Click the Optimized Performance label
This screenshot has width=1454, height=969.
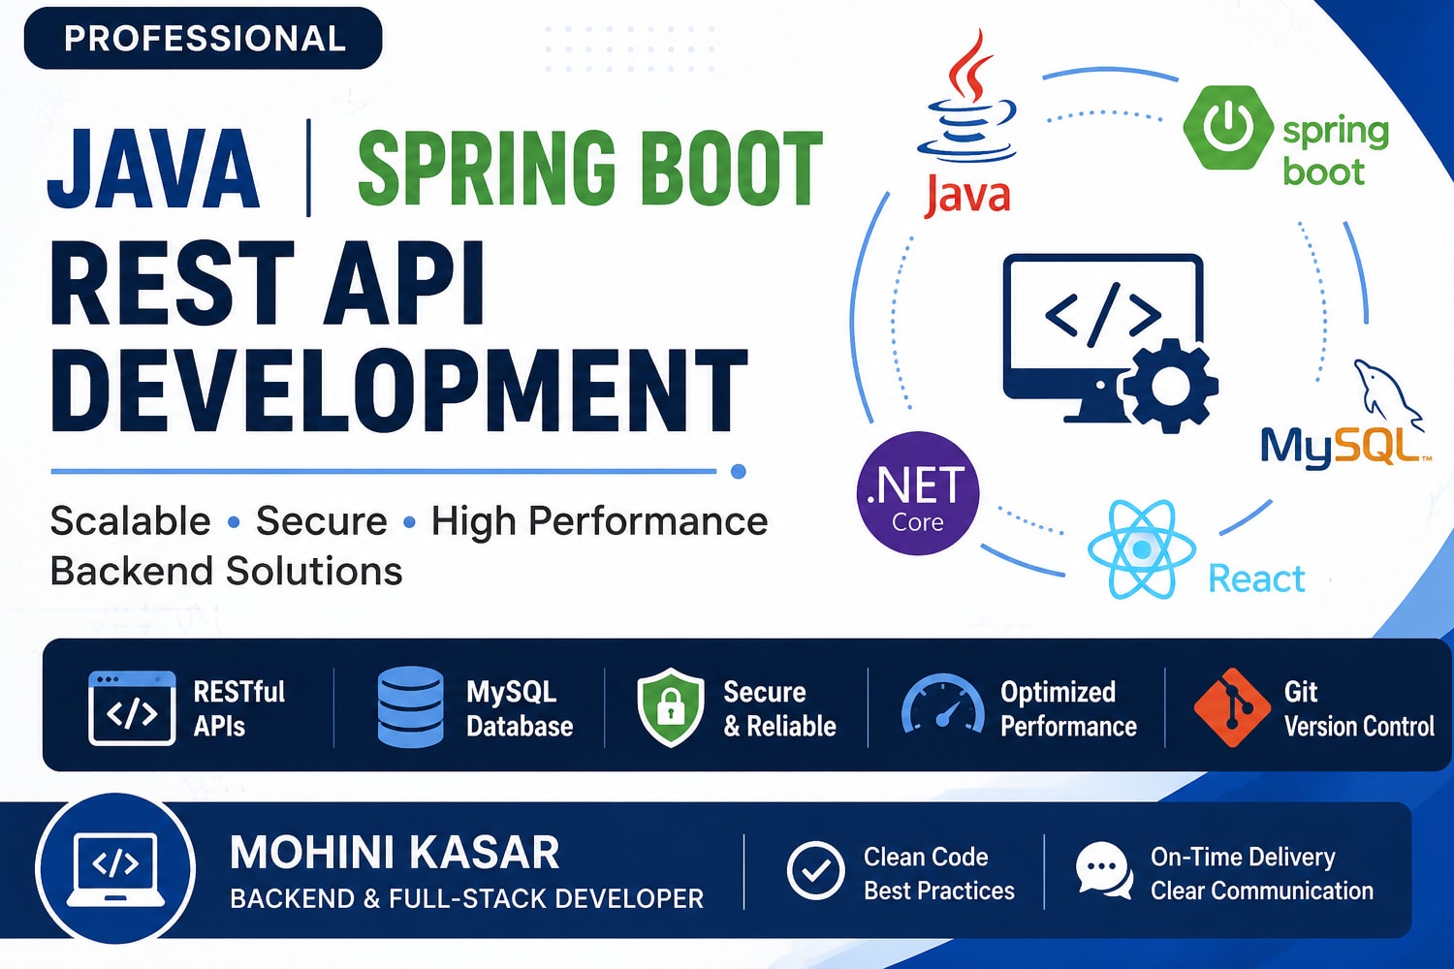tap(1068, 708)
